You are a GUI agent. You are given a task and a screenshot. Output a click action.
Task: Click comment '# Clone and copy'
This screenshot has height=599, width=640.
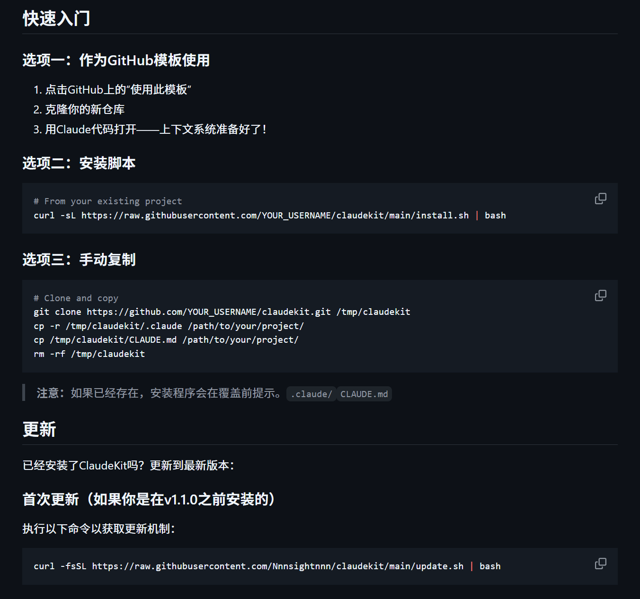(x=76, y=298)
